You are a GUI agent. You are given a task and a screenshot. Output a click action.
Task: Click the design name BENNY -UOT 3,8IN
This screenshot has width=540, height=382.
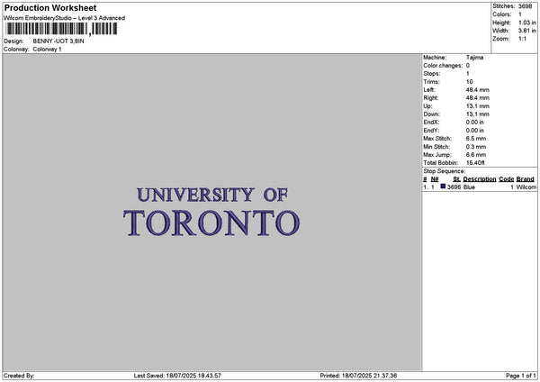pyautogui.click(x=58, y=41)
